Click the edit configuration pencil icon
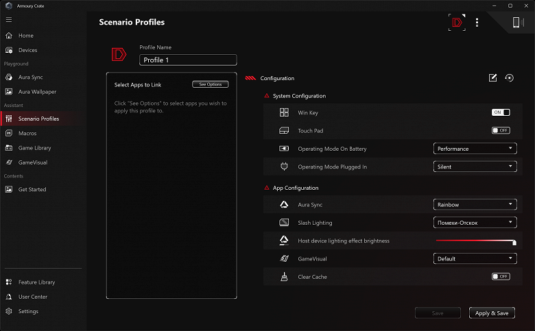535x331 pixels. (x=492, y=78)
